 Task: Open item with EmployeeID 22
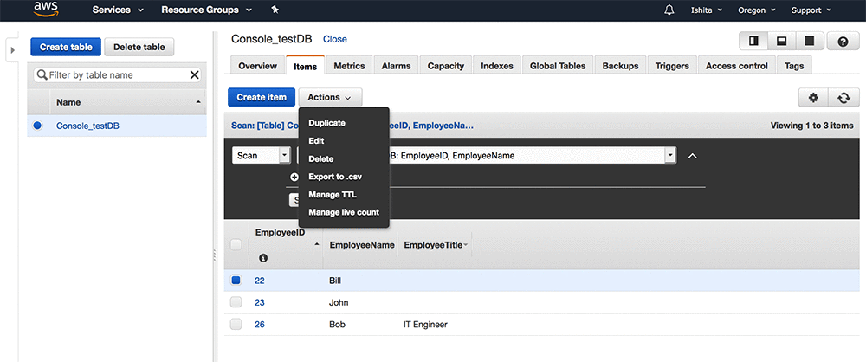260,281
